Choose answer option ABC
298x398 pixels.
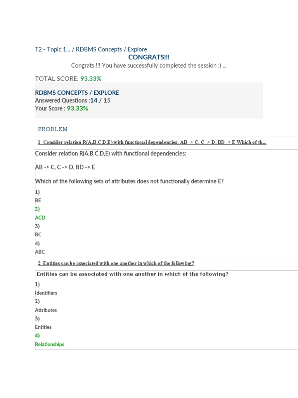pos(40,252)
